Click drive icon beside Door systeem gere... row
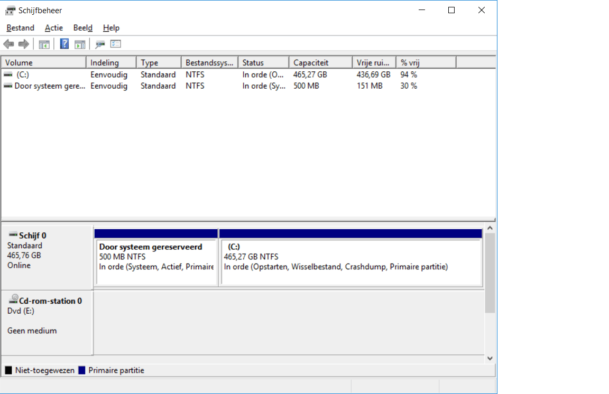Image resolution: width=609 pixels, height=394 pixels. [x=8, y=86]
